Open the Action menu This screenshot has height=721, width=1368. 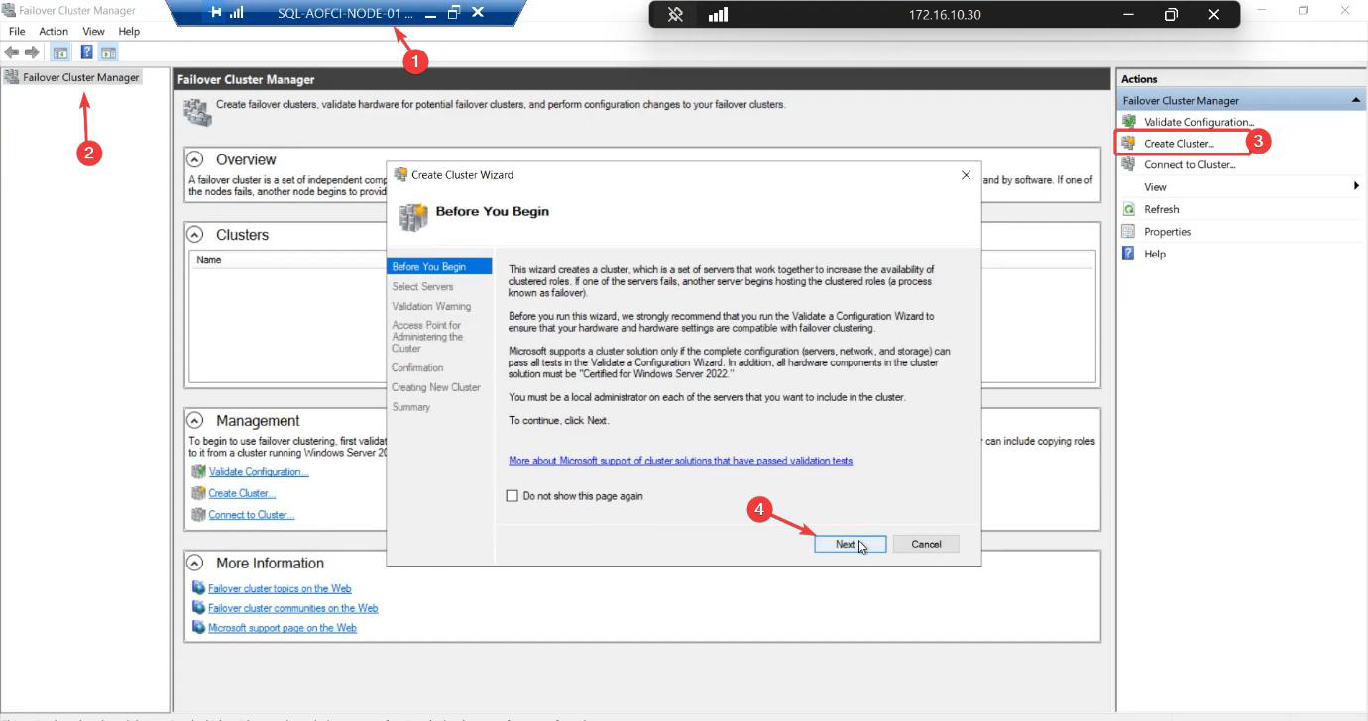(54, 31)
